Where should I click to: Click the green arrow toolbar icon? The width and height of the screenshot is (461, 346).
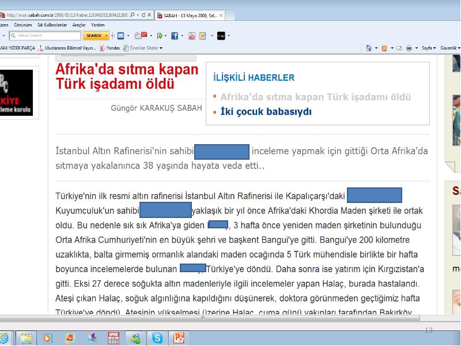click(x=160, y=36)
